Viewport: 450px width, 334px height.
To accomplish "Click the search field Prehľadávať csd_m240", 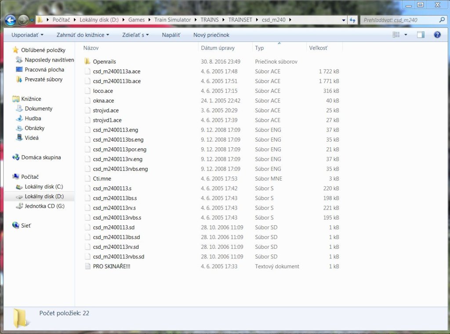I will [399, 20].
